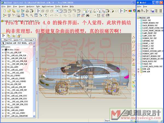Click the Undo arrow icon
The height and width of the screenshot is (123, 164).
(52, 16)
